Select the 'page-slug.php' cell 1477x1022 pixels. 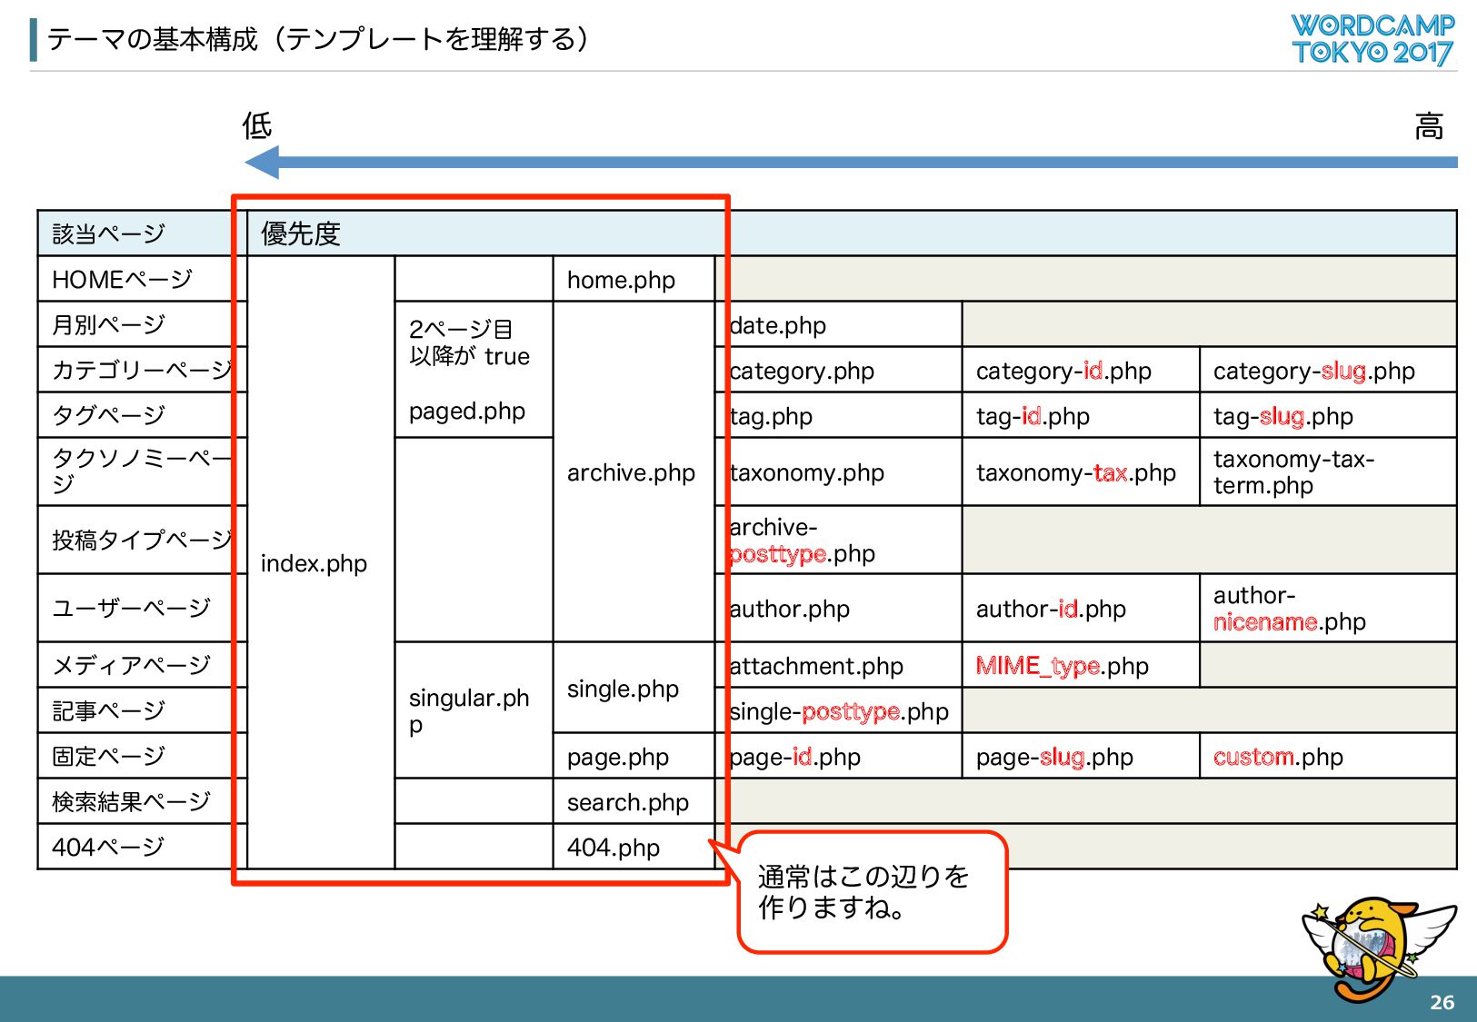tap(1081, 756)
